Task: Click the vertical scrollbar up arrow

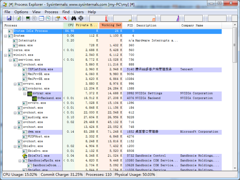Action: pyautogui.click(x=235, y=25)
